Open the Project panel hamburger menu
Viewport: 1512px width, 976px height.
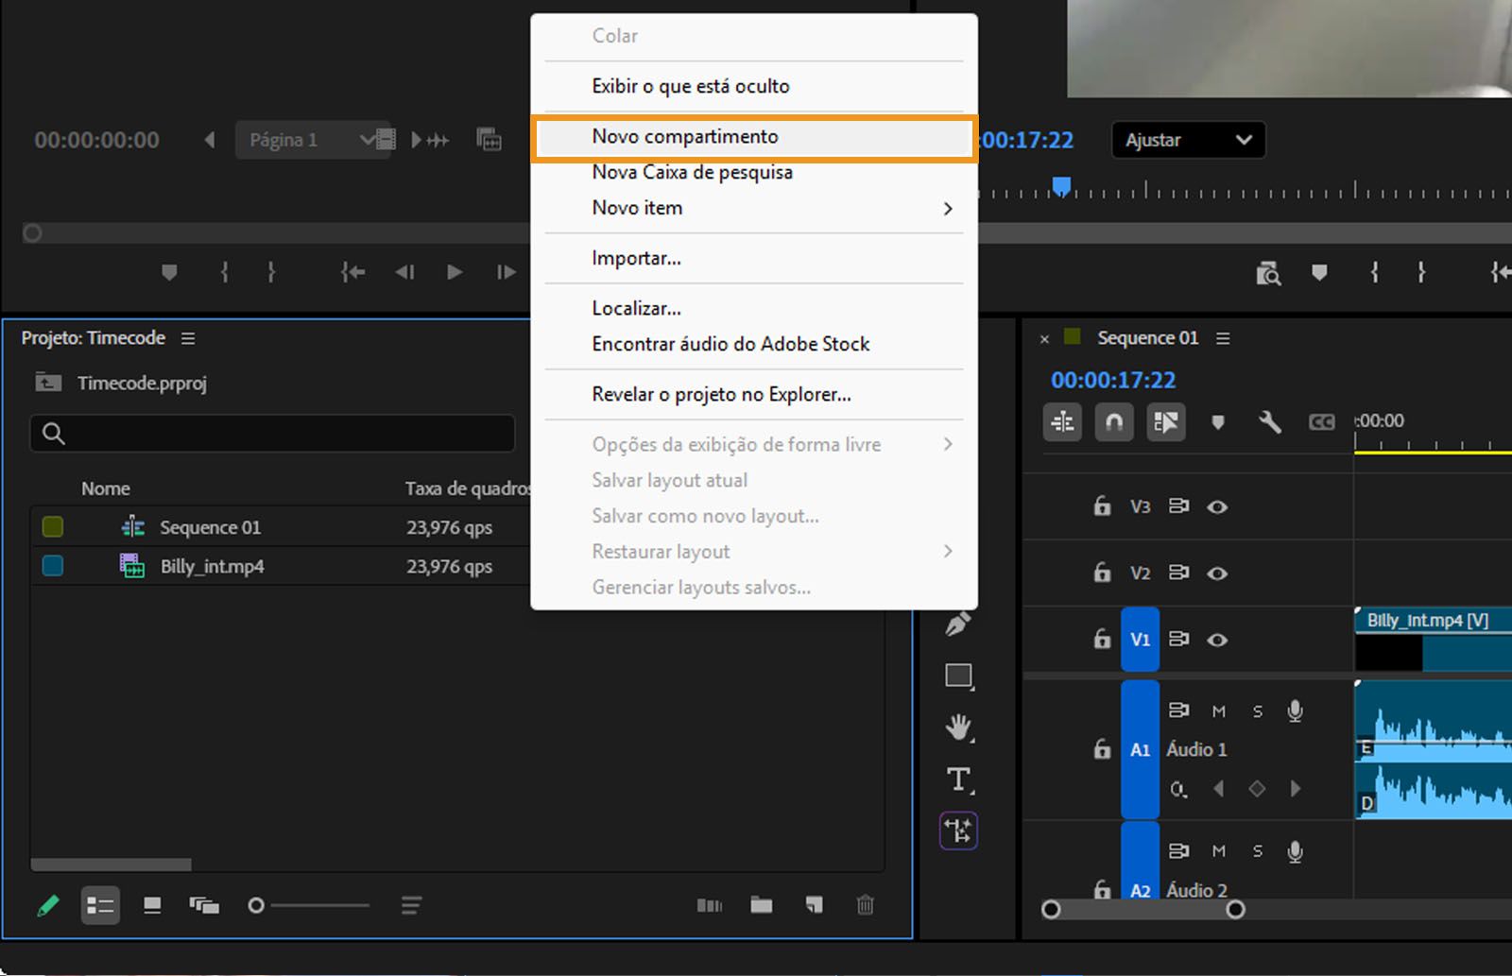pyautogui.click(x=188, y=338)
